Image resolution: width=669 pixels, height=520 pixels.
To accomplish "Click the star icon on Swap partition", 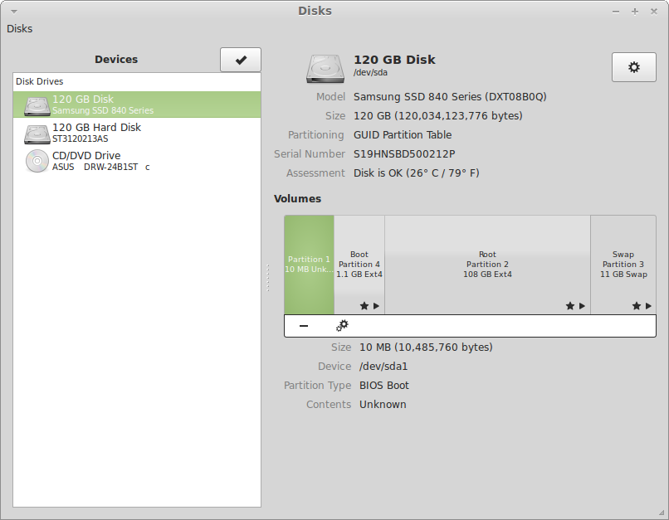I will [636, 305].
